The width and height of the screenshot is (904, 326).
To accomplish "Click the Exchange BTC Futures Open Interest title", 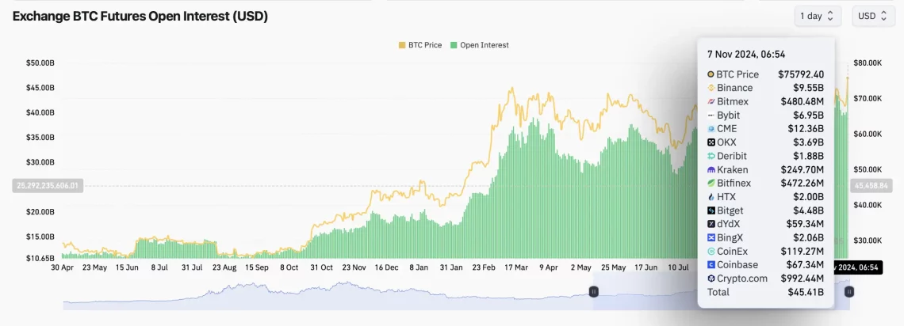I will click(140, 16).
